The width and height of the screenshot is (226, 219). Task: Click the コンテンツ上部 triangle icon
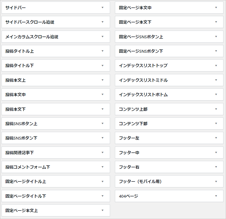[x=216, y=109]
